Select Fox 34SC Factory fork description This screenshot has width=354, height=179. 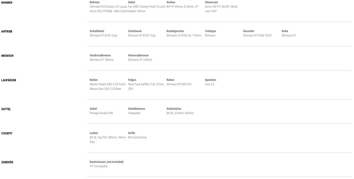(146, 9)
